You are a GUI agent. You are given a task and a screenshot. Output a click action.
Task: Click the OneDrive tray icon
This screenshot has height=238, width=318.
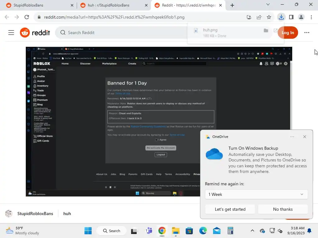262,231
